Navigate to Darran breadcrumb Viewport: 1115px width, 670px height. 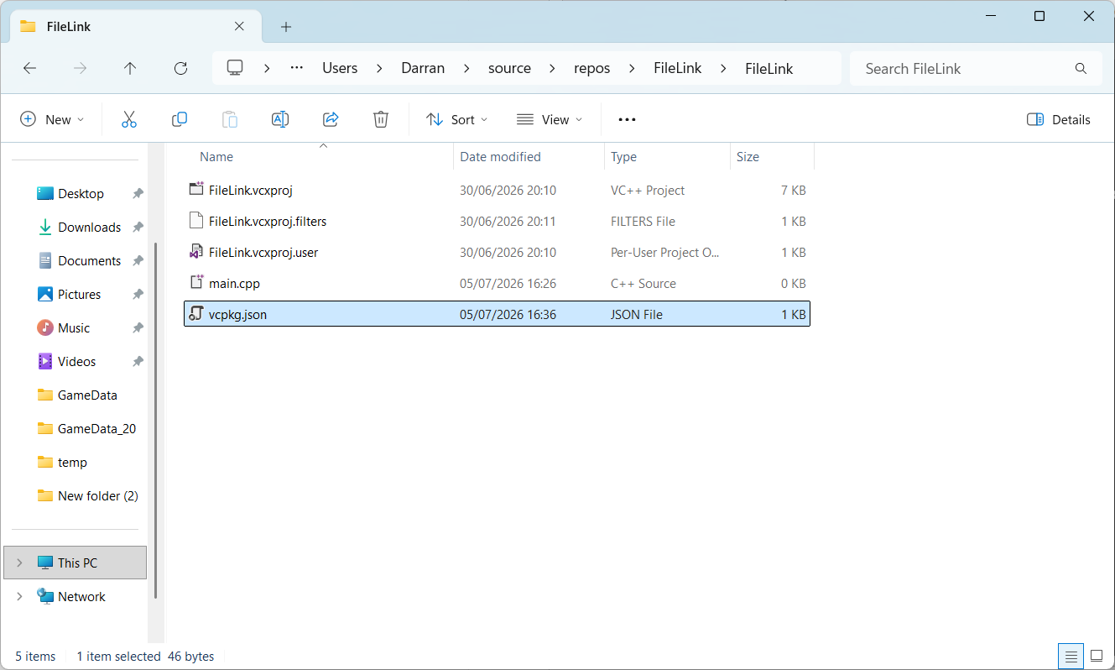423,69
